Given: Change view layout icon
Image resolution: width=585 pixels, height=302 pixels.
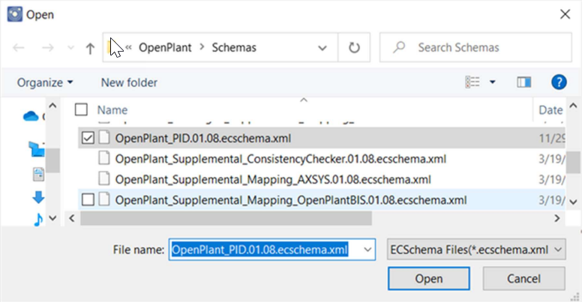Looking at the screenshot, I should (x=472, y=82).
